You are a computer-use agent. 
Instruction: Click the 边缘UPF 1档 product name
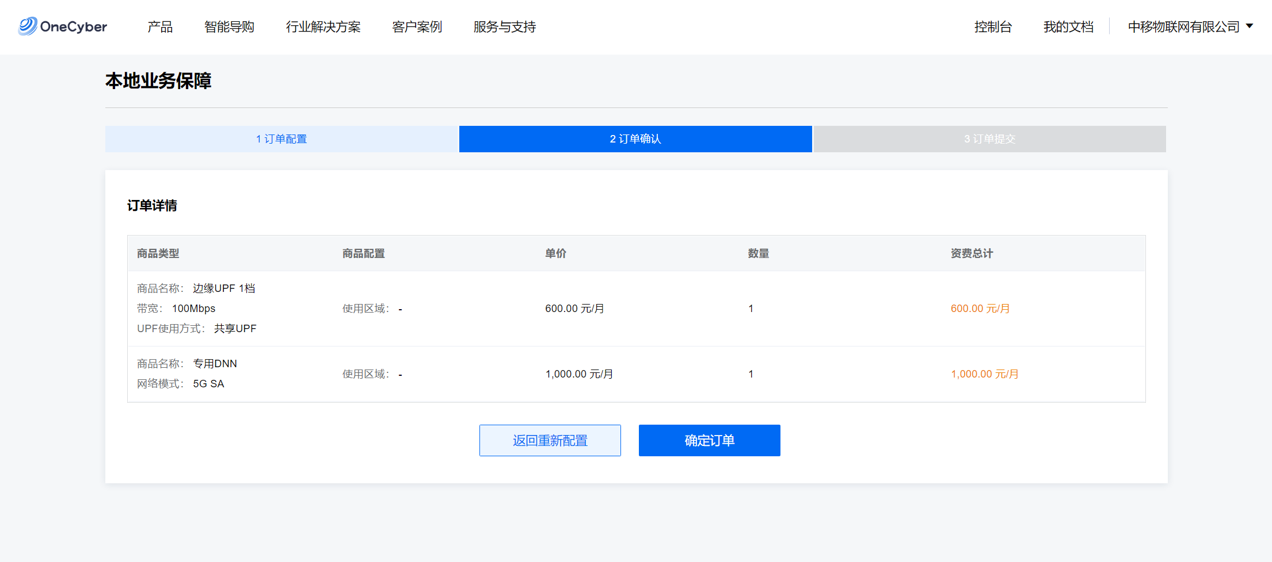pos(224,288)
